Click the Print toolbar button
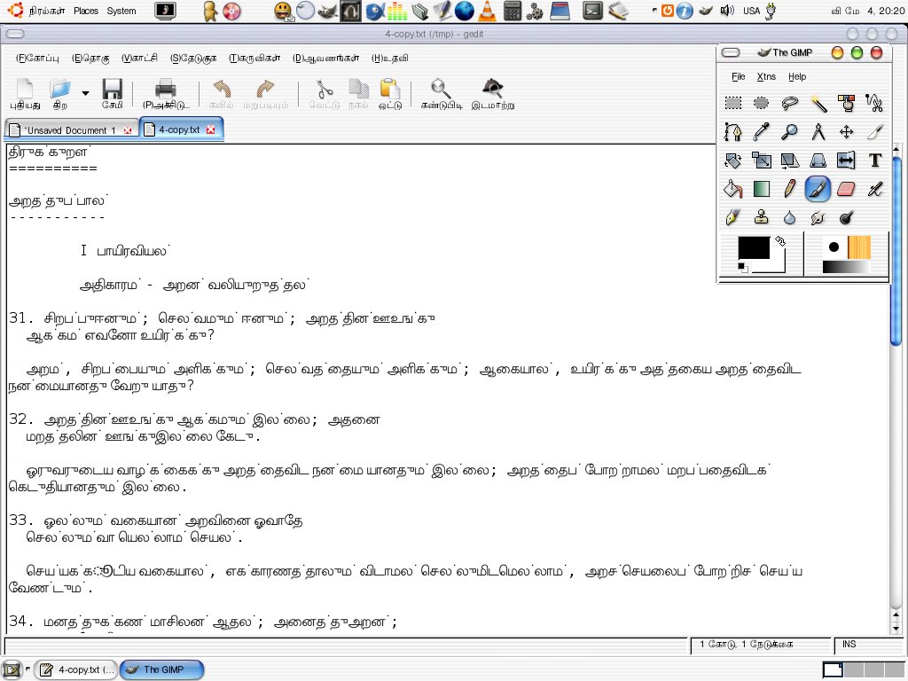 point(166,94)
